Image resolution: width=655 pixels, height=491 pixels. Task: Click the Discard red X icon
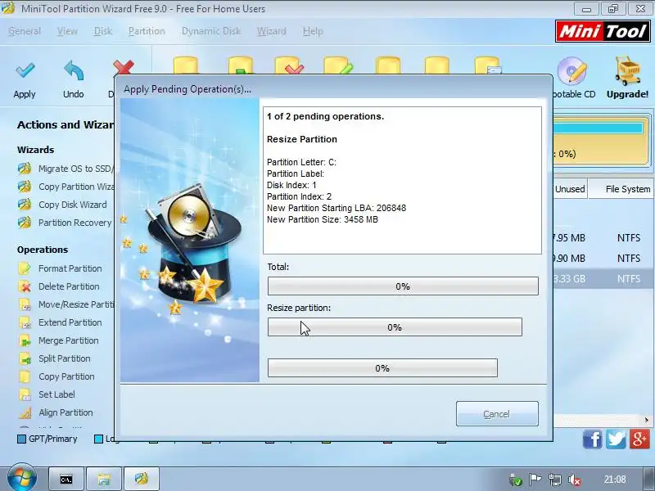tap(124, 68)
